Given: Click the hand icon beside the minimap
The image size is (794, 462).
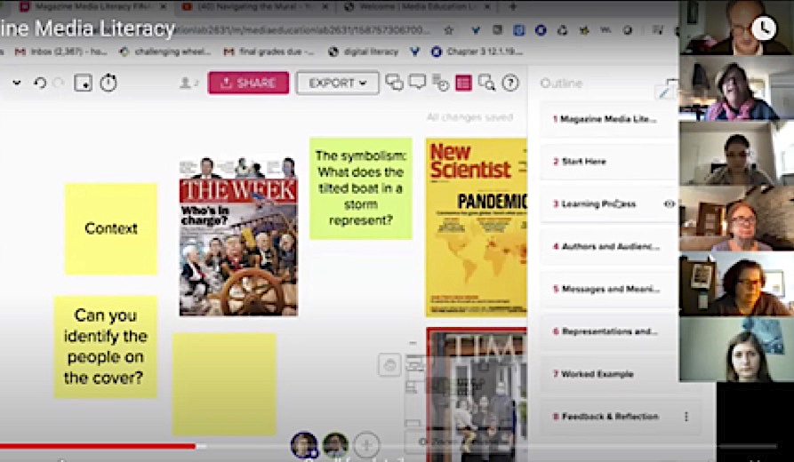Looking at the screenshot, I should click(x=389, y=365).
